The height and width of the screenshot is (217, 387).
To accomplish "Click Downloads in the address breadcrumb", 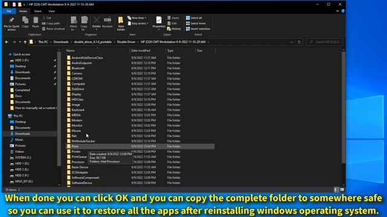I will [x=60, y=42].
